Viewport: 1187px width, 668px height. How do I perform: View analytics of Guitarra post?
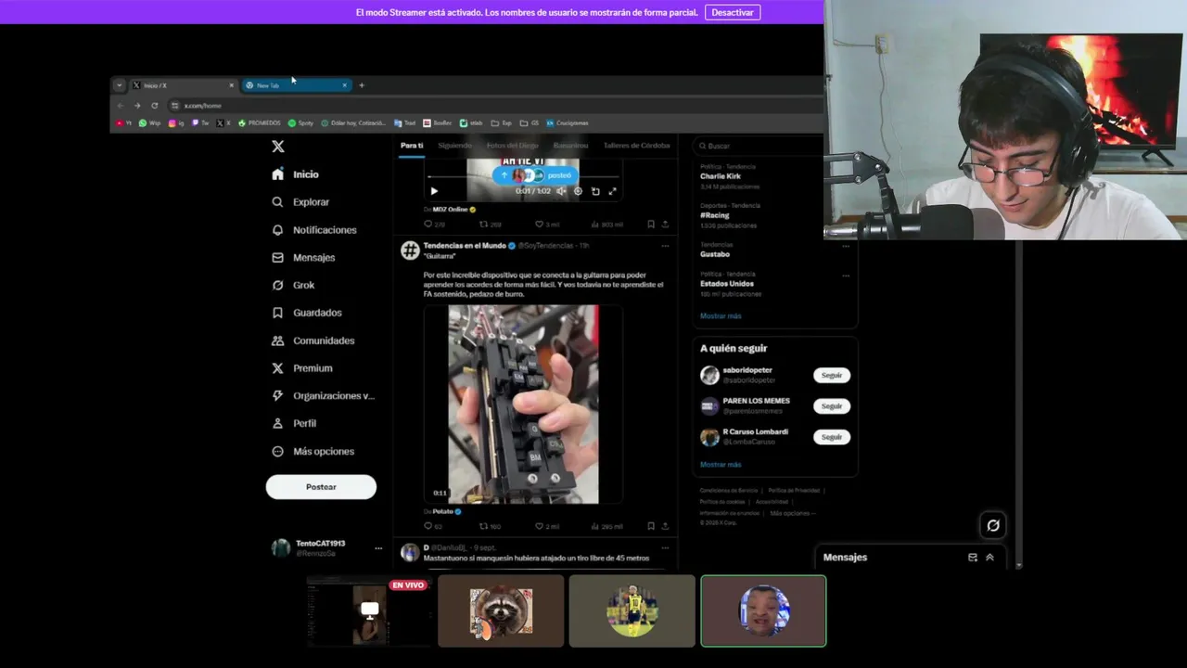(606, 526)
